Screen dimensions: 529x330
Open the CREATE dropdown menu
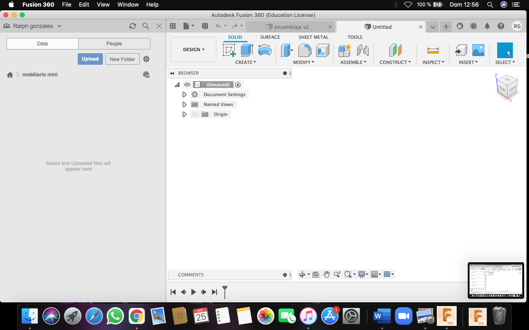245,62
